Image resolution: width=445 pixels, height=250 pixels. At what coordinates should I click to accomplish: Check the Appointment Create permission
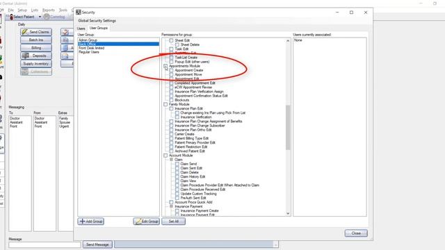(171, 70)
